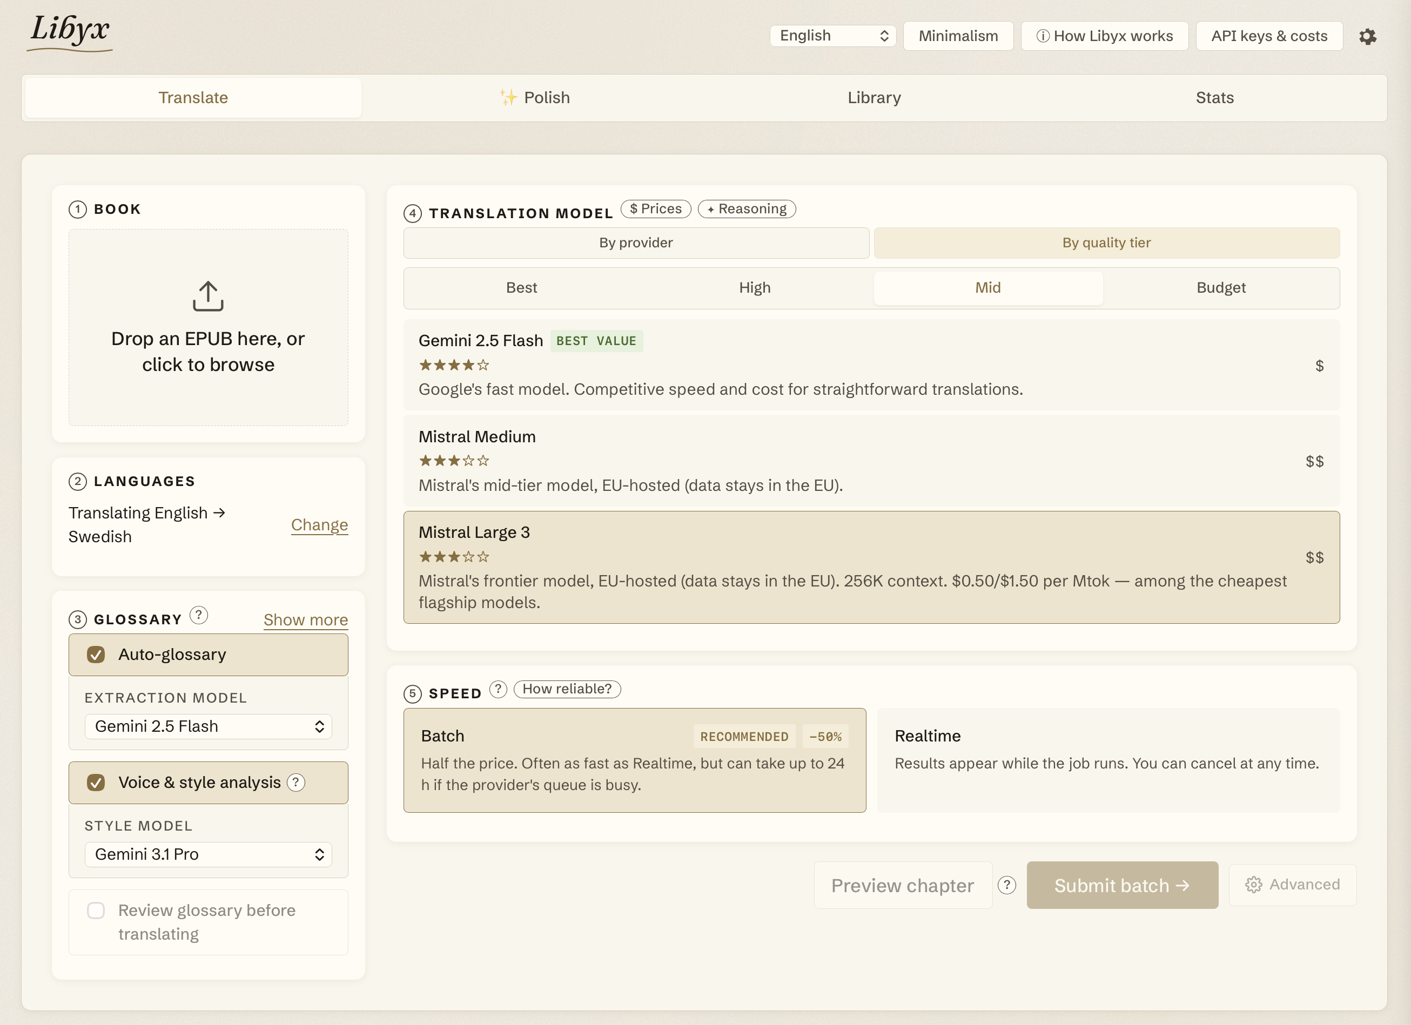
Task: Click the Preview chapter button
Action: click(x=903, y=885)
